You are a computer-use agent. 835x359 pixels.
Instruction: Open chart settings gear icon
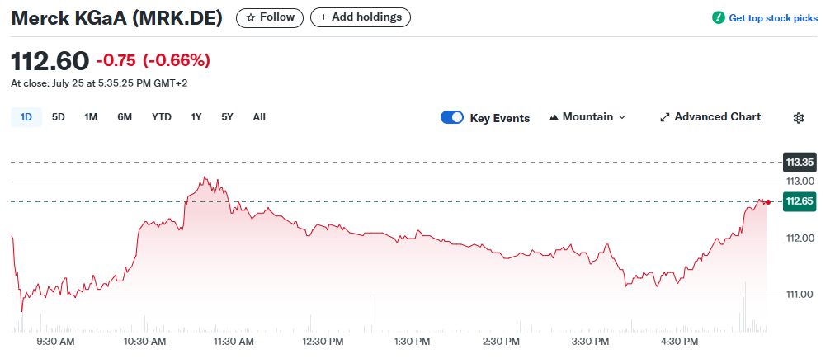pyautogui.click(x=798, y=118)
